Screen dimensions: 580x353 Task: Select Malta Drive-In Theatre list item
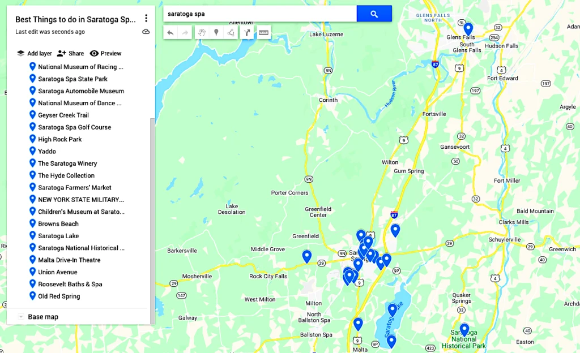pos(69,260)
